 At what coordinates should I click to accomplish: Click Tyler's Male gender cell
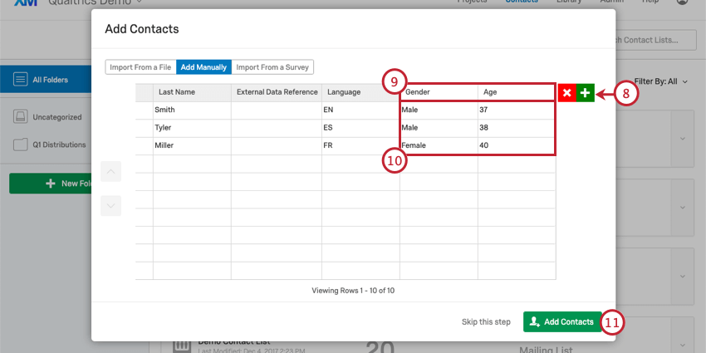(439, 128)
